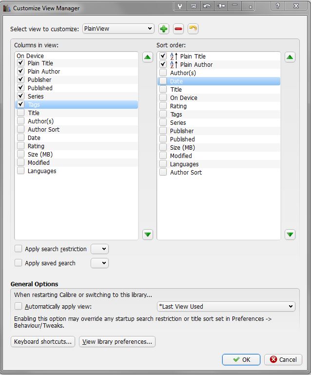The height and width of the screenshot is (375, 311).
Task: Click the help question mark in title bar
Action: pyautogui.click(x=278, y=6)
